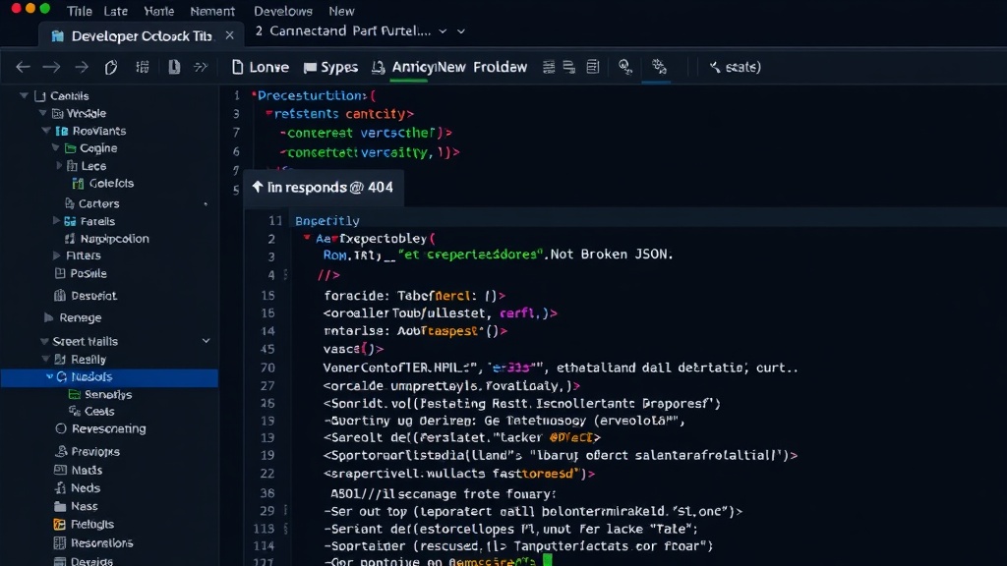This screenshot has width=1007, height=566.
Task: Select the highlighted Nisdols item
Action: point(109,376)
